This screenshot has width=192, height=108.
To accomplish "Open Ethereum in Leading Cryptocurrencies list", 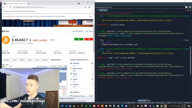I will tap(76, 63).
